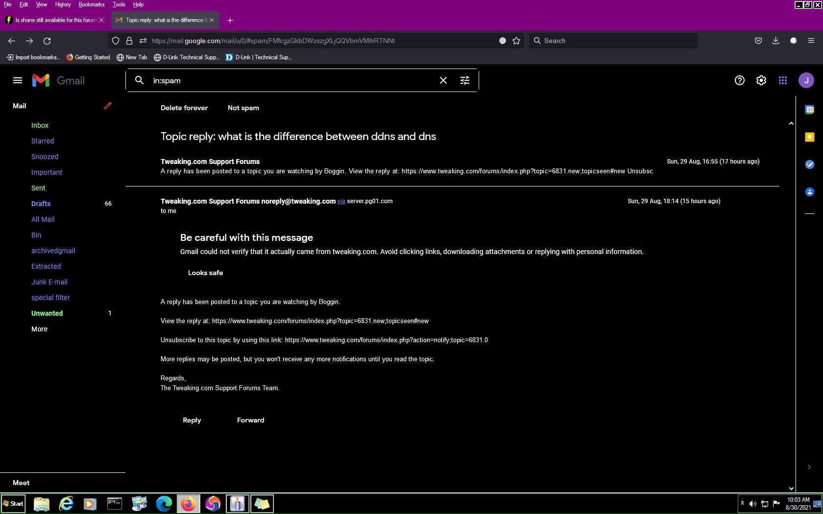
Task: Open Microsoft Edge from the taskbar
Action: pyautogui.click(x=164, y=503)
